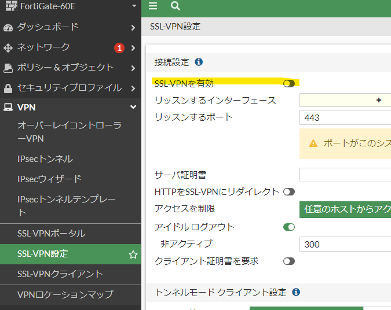
Task: Toggle the hamburger menu icon in the green bar
Action: click(x=153, y=6)
